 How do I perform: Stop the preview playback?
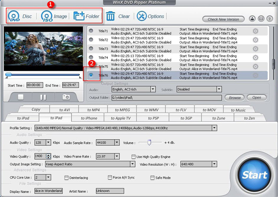tap(21, 97)
